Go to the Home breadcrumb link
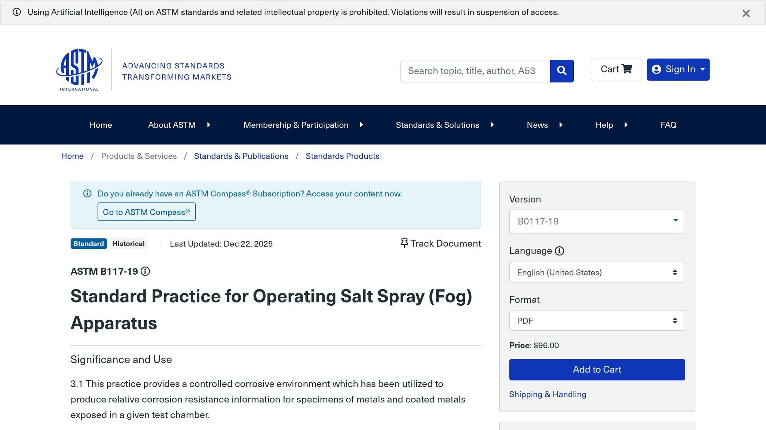This screenshot has height=430, width=766. [72, 156]
